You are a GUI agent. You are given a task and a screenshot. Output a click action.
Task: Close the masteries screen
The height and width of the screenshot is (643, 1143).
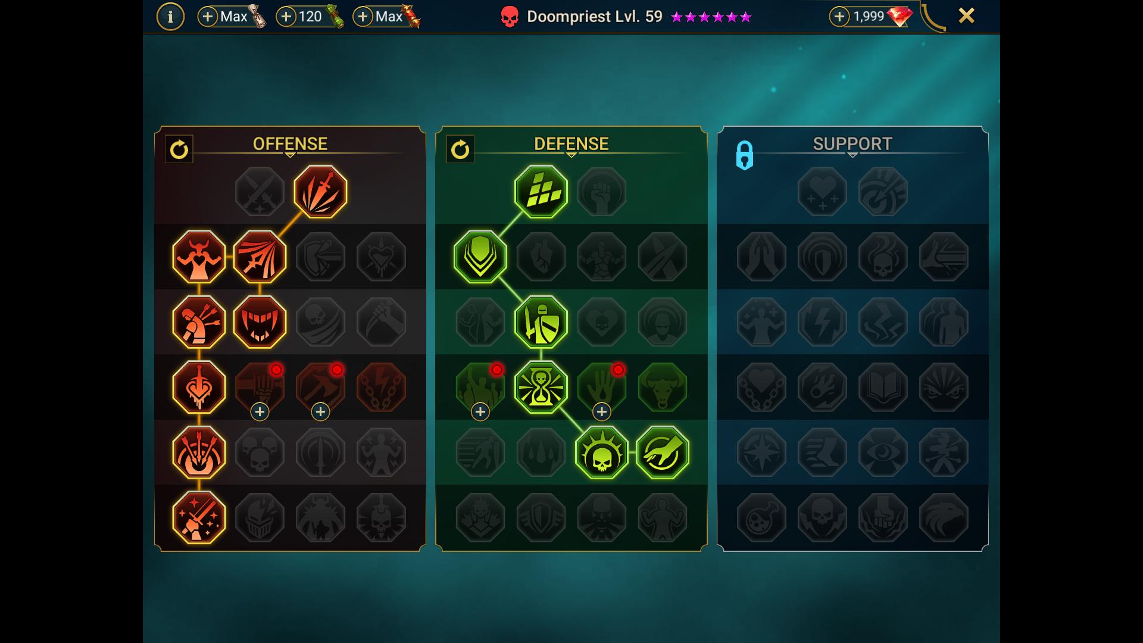(x=967, y=15)
